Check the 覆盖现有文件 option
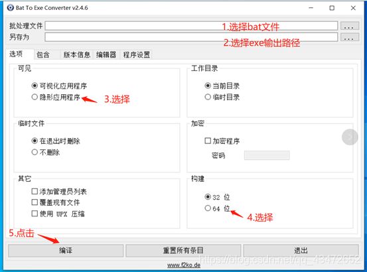The width and height of the screenshot is (367, 272). coord(56,202)
